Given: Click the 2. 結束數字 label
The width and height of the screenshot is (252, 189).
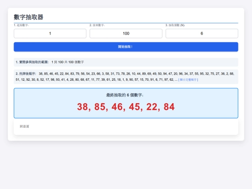Looking at the screenshot, I should [97, 25].
